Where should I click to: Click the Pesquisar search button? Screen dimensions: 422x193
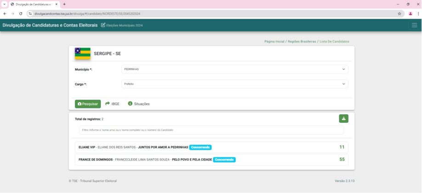coord(88,104)
